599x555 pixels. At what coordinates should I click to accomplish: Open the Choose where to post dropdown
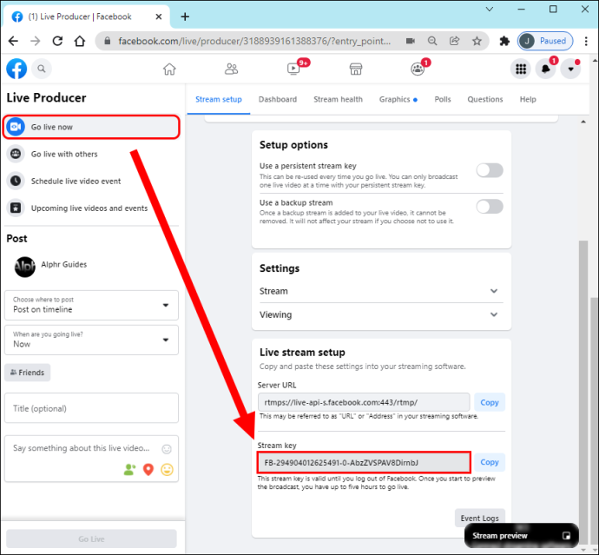(x=91, y=305)
